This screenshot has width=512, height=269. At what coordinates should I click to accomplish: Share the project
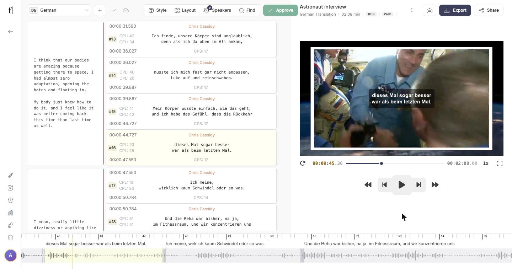pyautogui.click(x=489, y=10)
